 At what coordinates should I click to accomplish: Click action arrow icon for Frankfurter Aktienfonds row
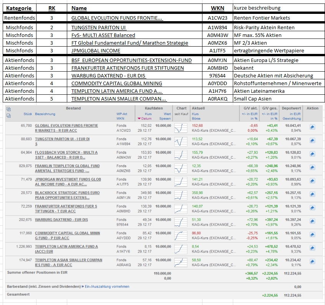[312, 208]
